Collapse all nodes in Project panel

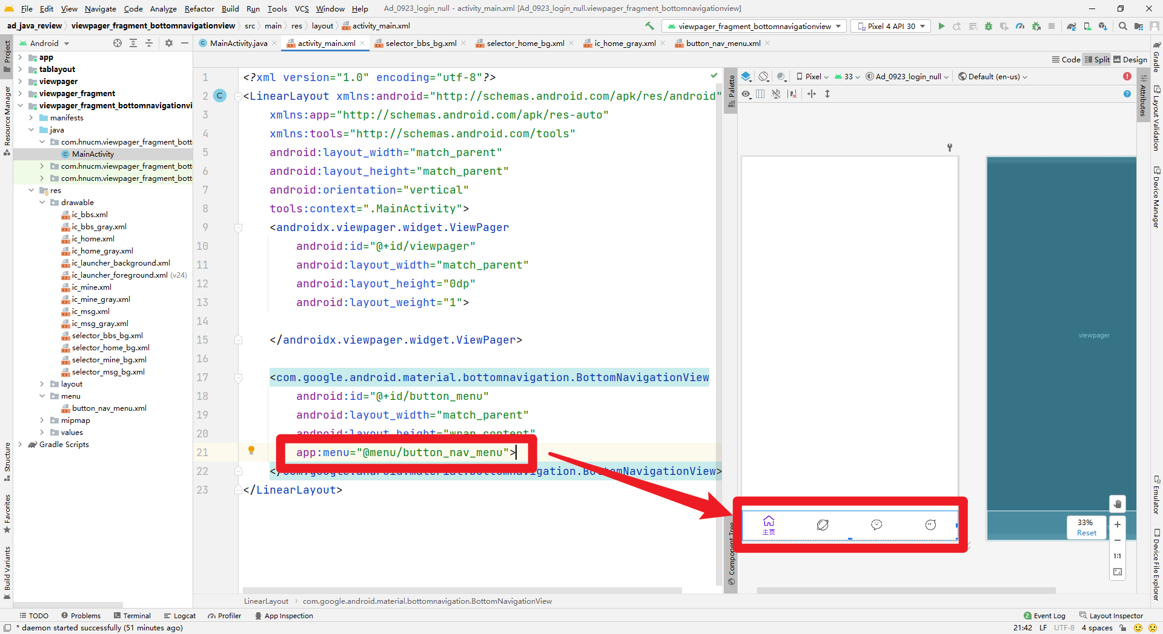(149, 43)
